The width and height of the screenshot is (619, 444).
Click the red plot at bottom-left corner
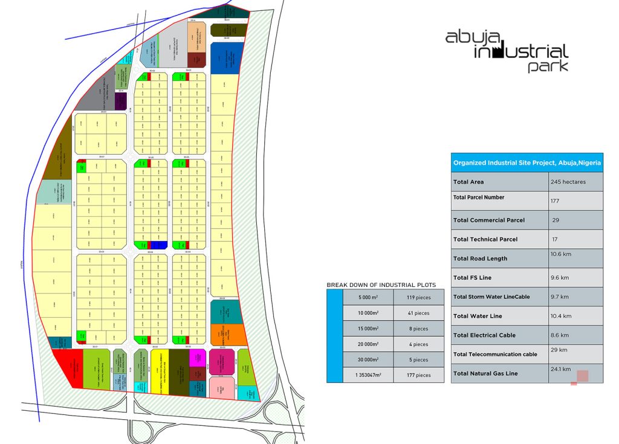pyautogui.click(x=68, y=365)
